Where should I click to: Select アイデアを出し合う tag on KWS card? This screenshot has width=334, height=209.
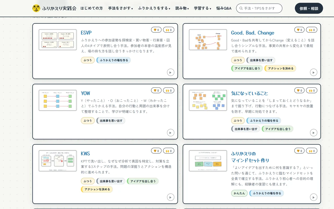(143, 181)
